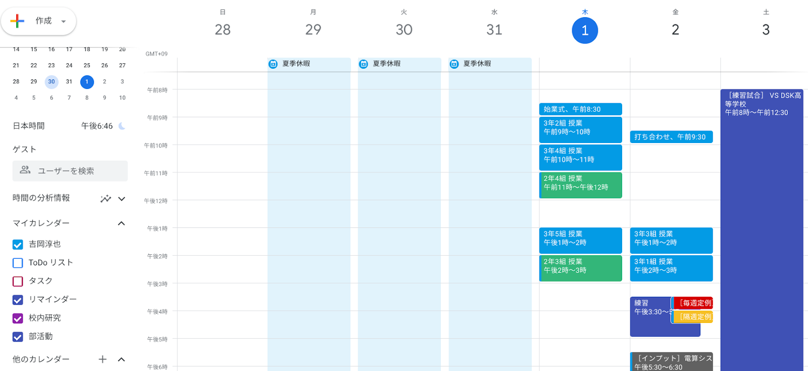This screenshot has width=808, height=371.
Task: Select Wednesday 31 in week header
Action: click(494, 30)
